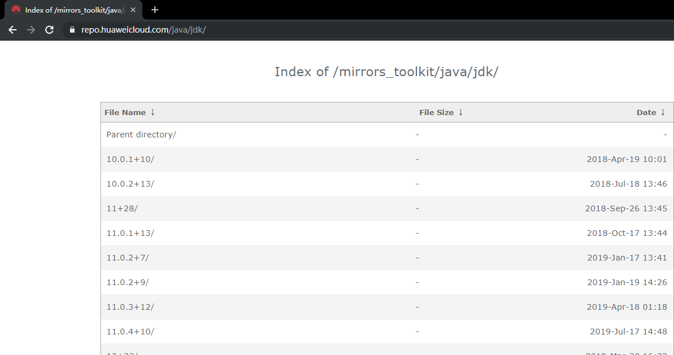Image resolution: width=674 pixels, height=355 pixels.
Task: Open the 10.0.1+10/ folder
Action: 130,159
